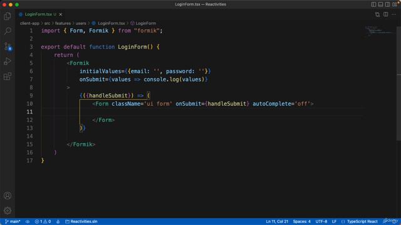Click the closing </Formik> tag on line 15
Viewport: 401px width, 225px height.
point(81,144)
